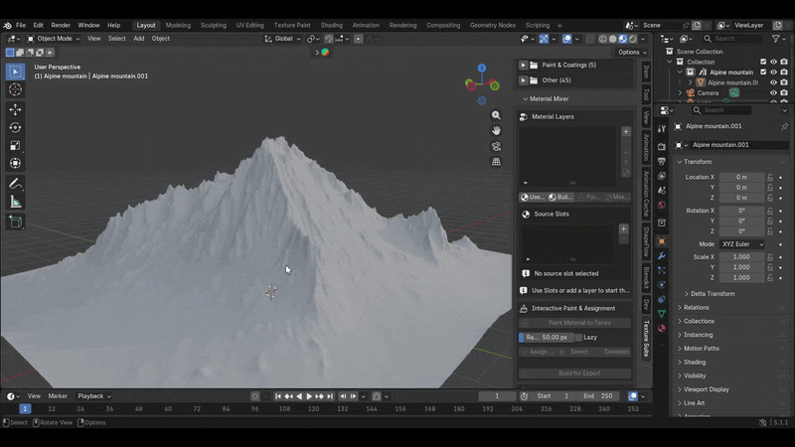795x447 pixels.
Task: Toggle camera view icon in viewport
Action: [x=496, y=146]
